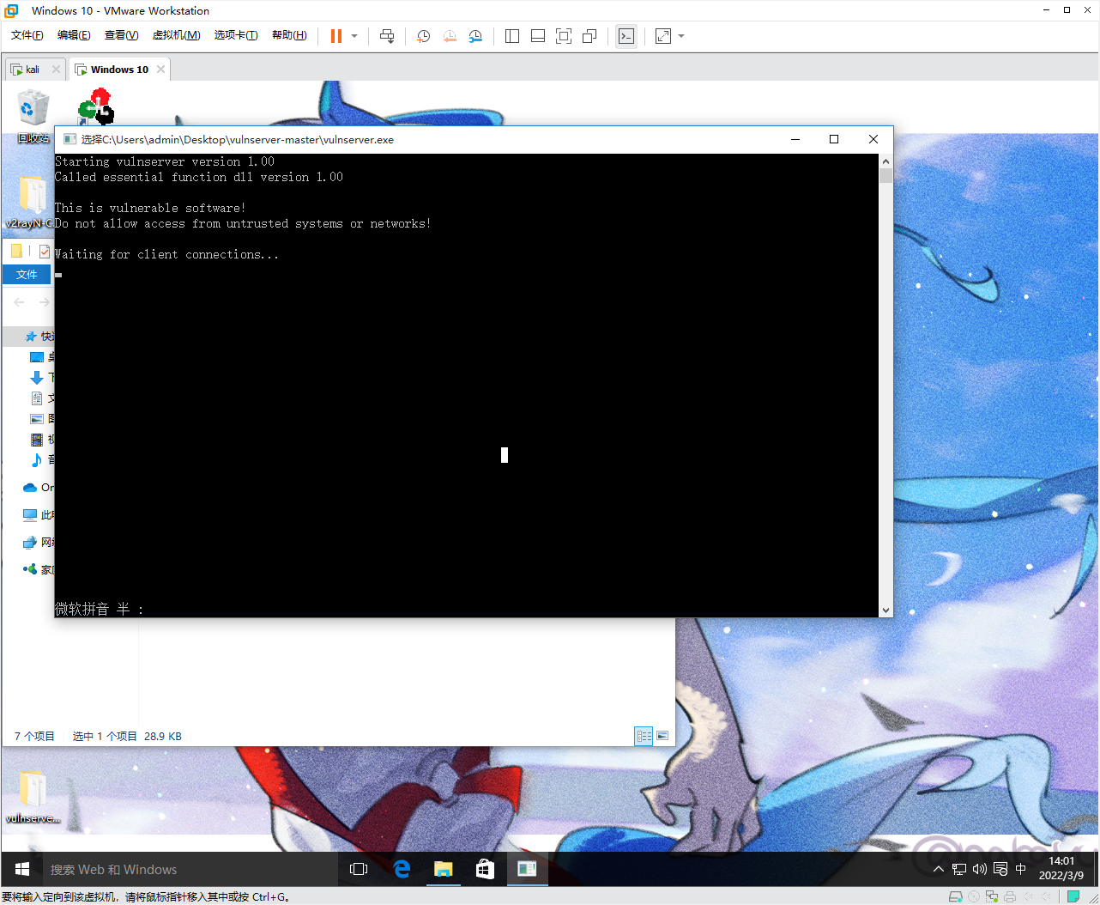
Task: Select Quick access star in the Explorer tree
Action: [x=31, y=337]
